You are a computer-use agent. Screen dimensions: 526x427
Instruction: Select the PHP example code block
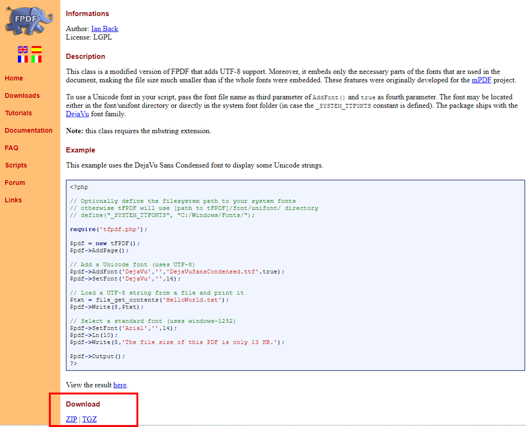[296, 275]
